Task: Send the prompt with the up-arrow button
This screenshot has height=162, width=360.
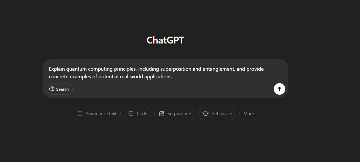Action: (279, 89)
